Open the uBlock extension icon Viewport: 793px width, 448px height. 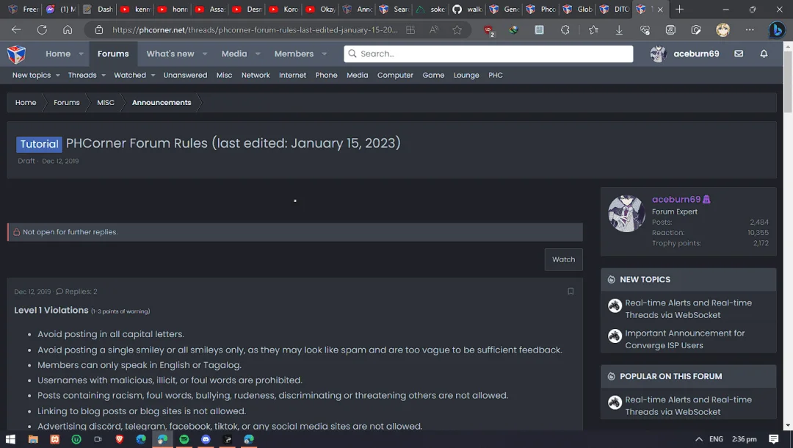point(488,30)
